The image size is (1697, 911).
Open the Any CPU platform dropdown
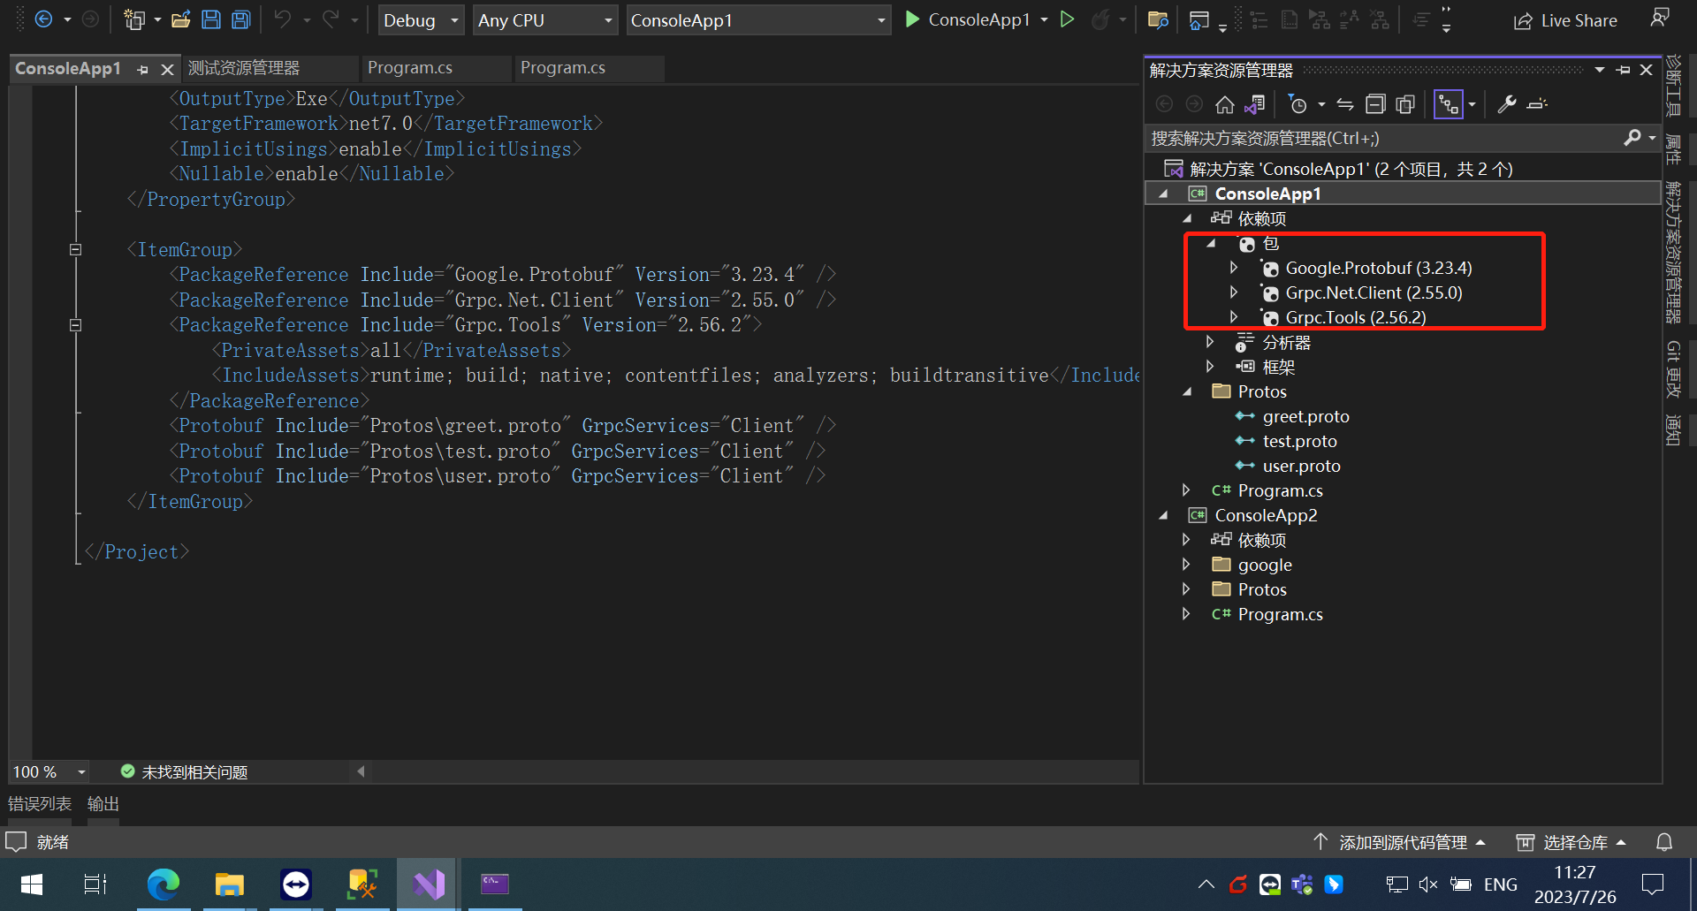pyautogui.click(x=545, y=20)
